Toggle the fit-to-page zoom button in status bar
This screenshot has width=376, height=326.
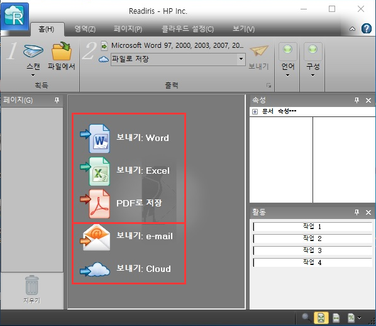[x=321, y=318]
